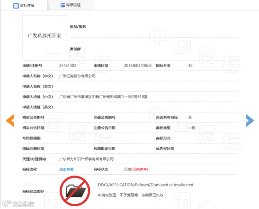Screen dimensions: 259x209
Task: Select the 代理/办理机构 label
Action: point(34,159)
